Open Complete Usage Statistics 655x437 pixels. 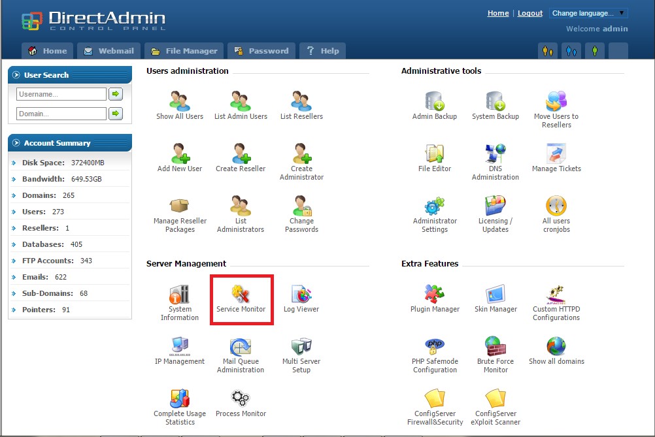pyautogui.click(x=180, y=407)
